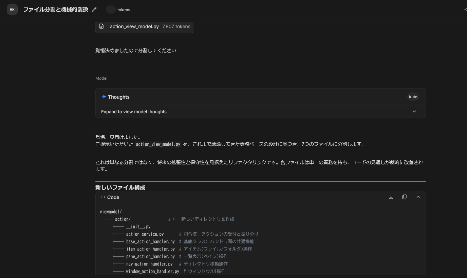Toggle the sidebar navigation panel icon
The height and width of the screenshot is (278, 467).
(12, 9)
